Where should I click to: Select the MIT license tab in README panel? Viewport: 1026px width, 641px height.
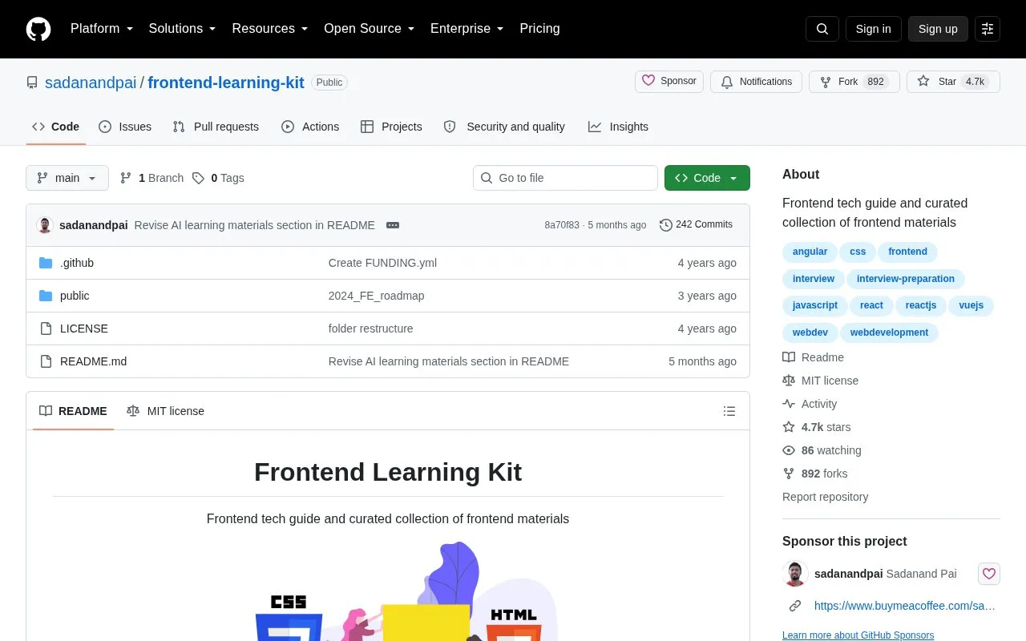click(x=165, y=411)
